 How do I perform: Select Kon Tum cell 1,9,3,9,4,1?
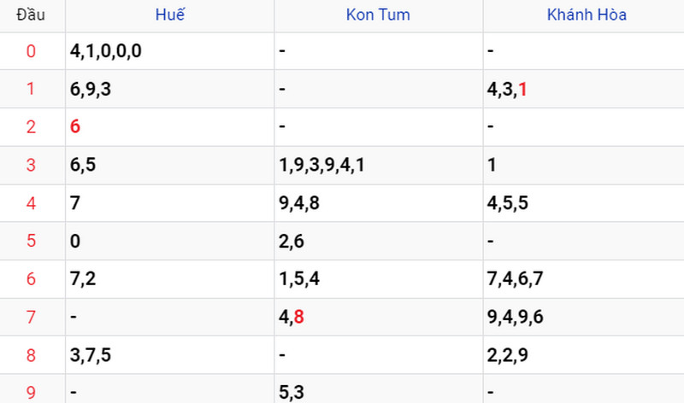click(x=322, y=165)
